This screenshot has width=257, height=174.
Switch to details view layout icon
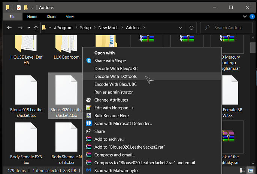[242, 170]
